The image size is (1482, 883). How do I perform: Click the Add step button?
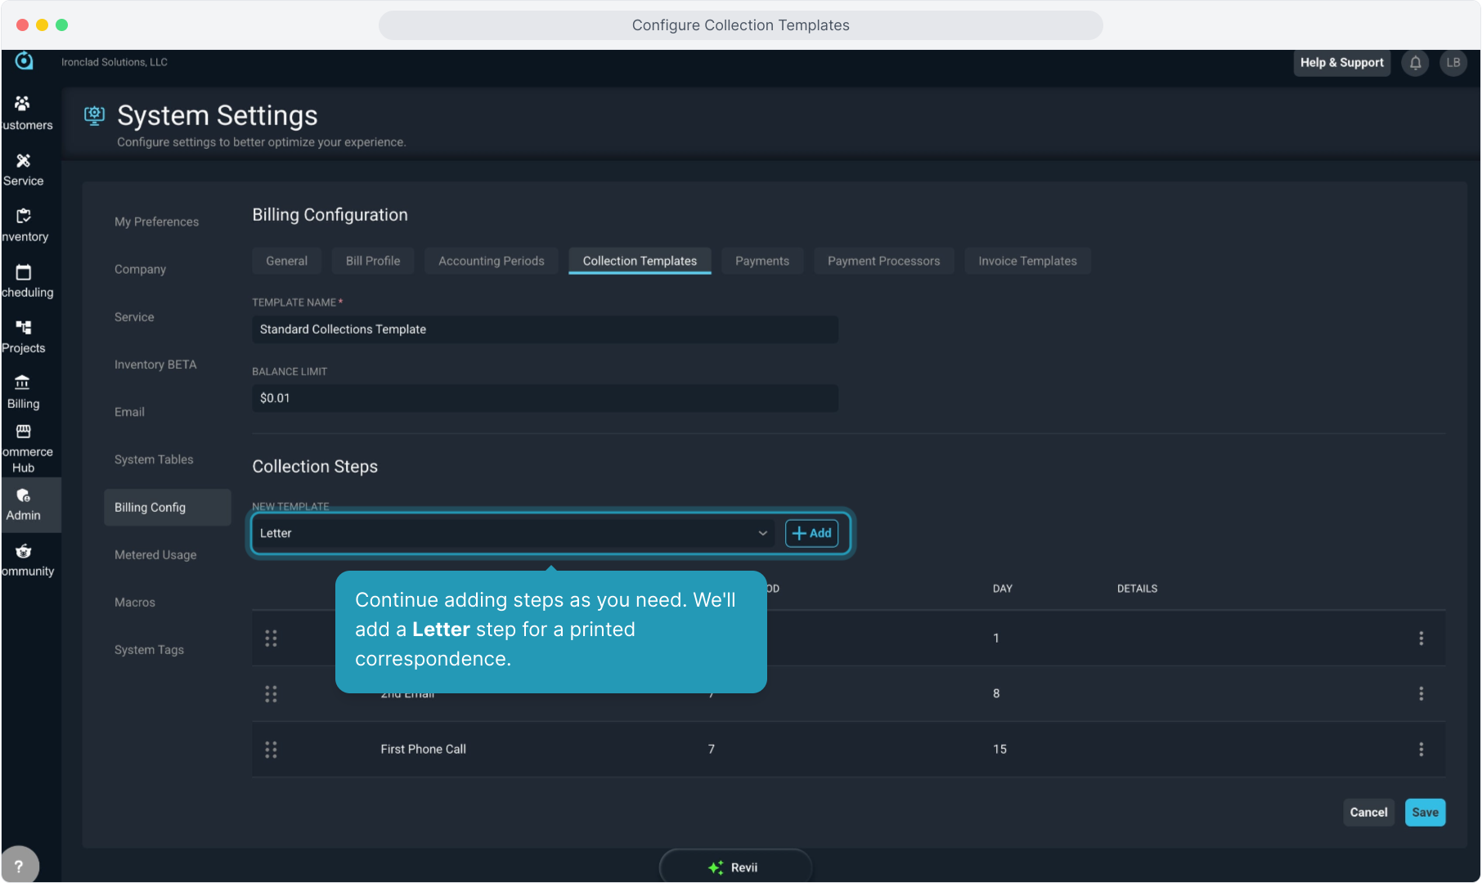pyautogui.click(x=811, y=533)
